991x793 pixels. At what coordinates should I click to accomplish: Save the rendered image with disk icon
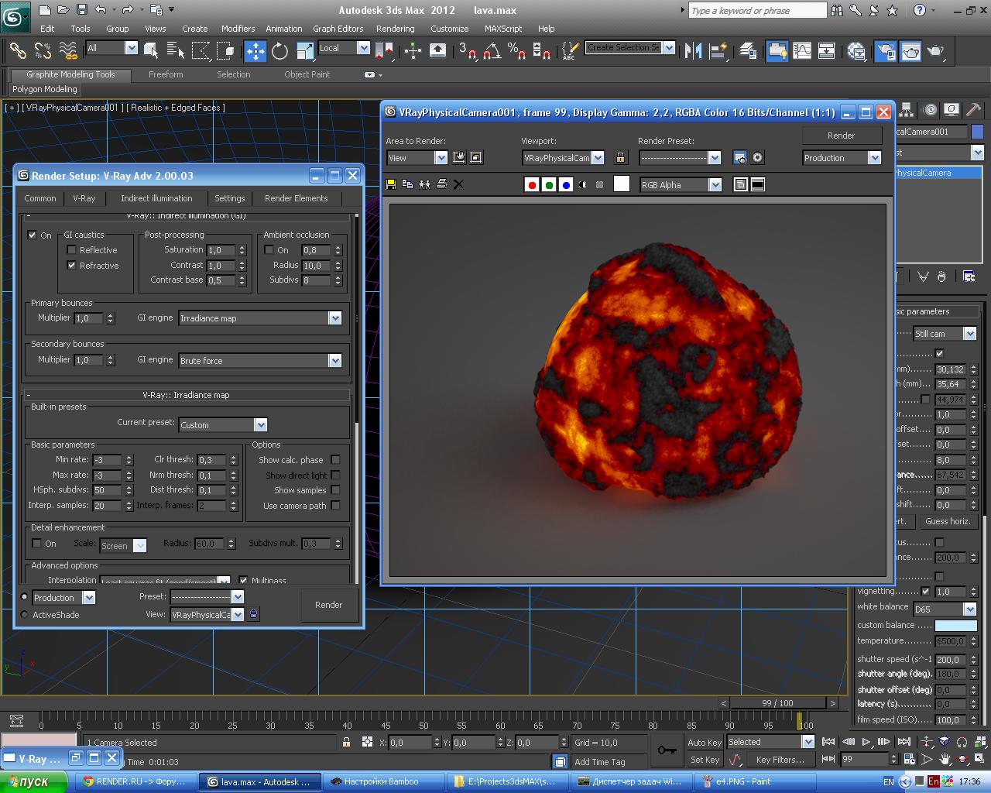pyautogui.click(x=391, y=184)
